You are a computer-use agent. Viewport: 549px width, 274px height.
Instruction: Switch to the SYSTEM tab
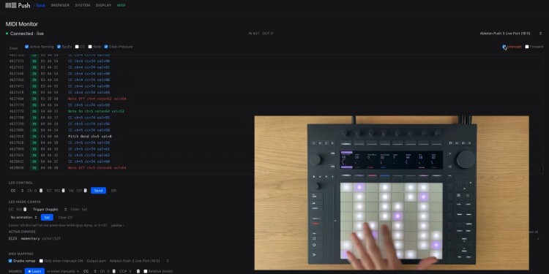click(83, 5)
